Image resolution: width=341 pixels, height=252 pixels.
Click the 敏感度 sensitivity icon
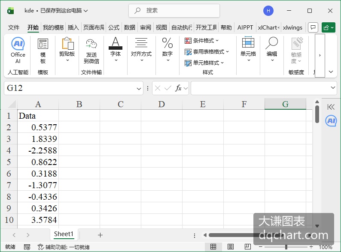pos(296,50)
